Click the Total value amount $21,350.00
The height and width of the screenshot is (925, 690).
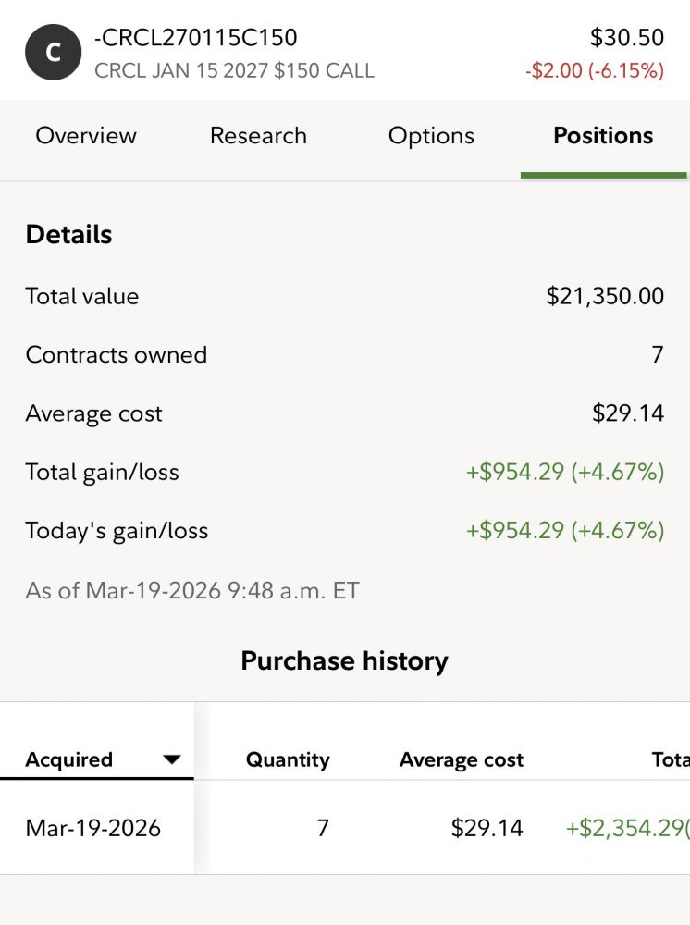pos(605,296)
